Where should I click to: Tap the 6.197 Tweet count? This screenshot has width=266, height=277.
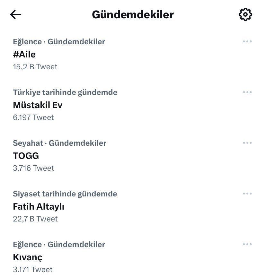click(x=33, y=117)
